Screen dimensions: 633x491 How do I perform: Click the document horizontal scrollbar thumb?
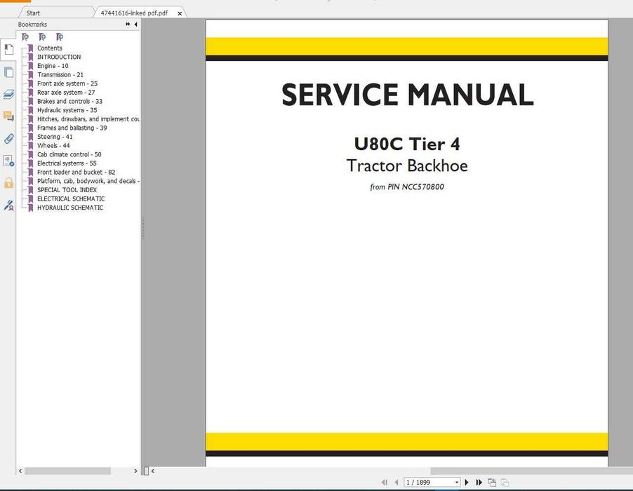point(531,471)
